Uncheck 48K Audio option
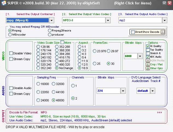 [148, 57]
